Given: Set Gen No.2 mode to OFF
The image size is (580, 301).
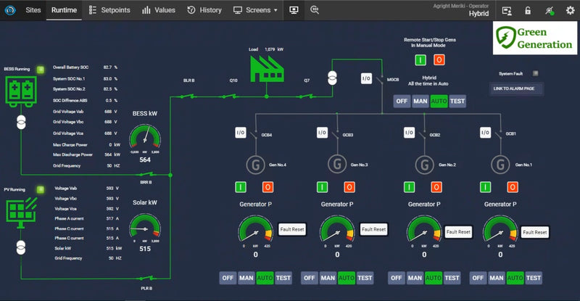Looking at the screenshot, I should [396, 278].
